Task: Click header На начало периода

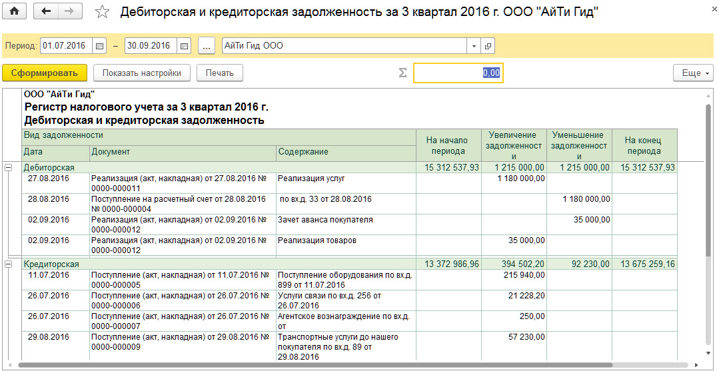Action: (448, 146)
